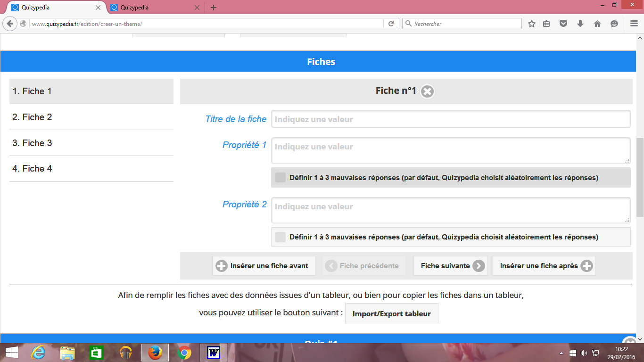The height and width of the screenshot is (362, 644).
Task: Click the Titre de la fiche field
Action: coord(451,119)
